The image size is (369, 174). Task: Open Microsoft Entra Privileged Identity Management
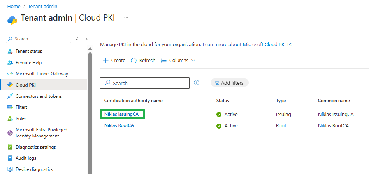(x=41, y=133)
